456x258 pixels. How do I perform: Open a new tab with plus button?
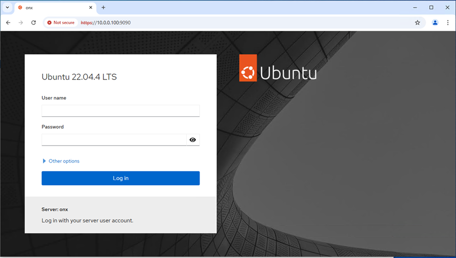[x=103, y=8]
